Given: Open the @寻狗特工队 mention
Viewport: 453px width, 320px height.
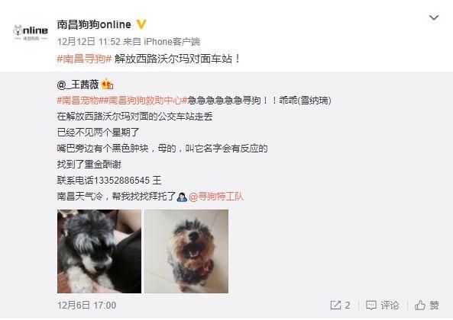Looking at the screenshot, I should 216,197.
